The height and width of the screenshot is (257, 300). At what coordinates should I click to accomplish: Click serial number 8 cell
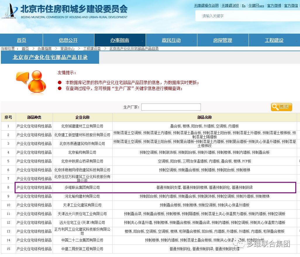(8, 187)
